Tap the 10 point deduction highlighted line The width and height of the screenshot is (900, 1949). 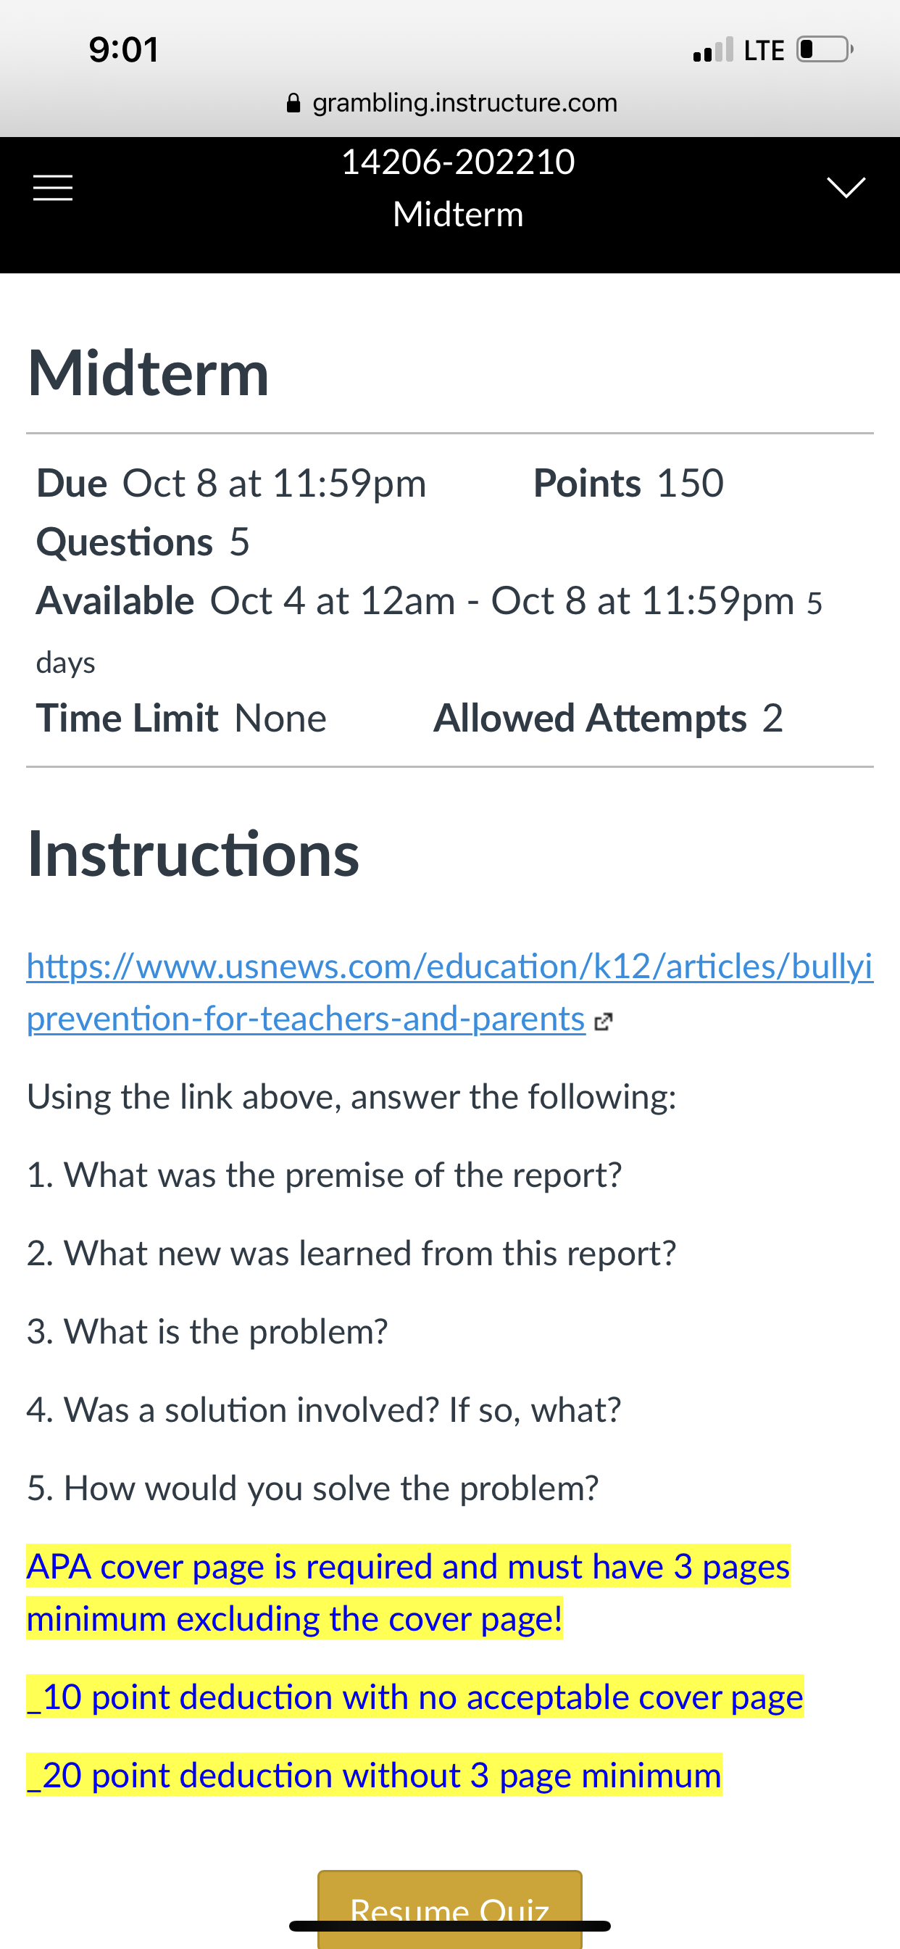(415, 1696)
